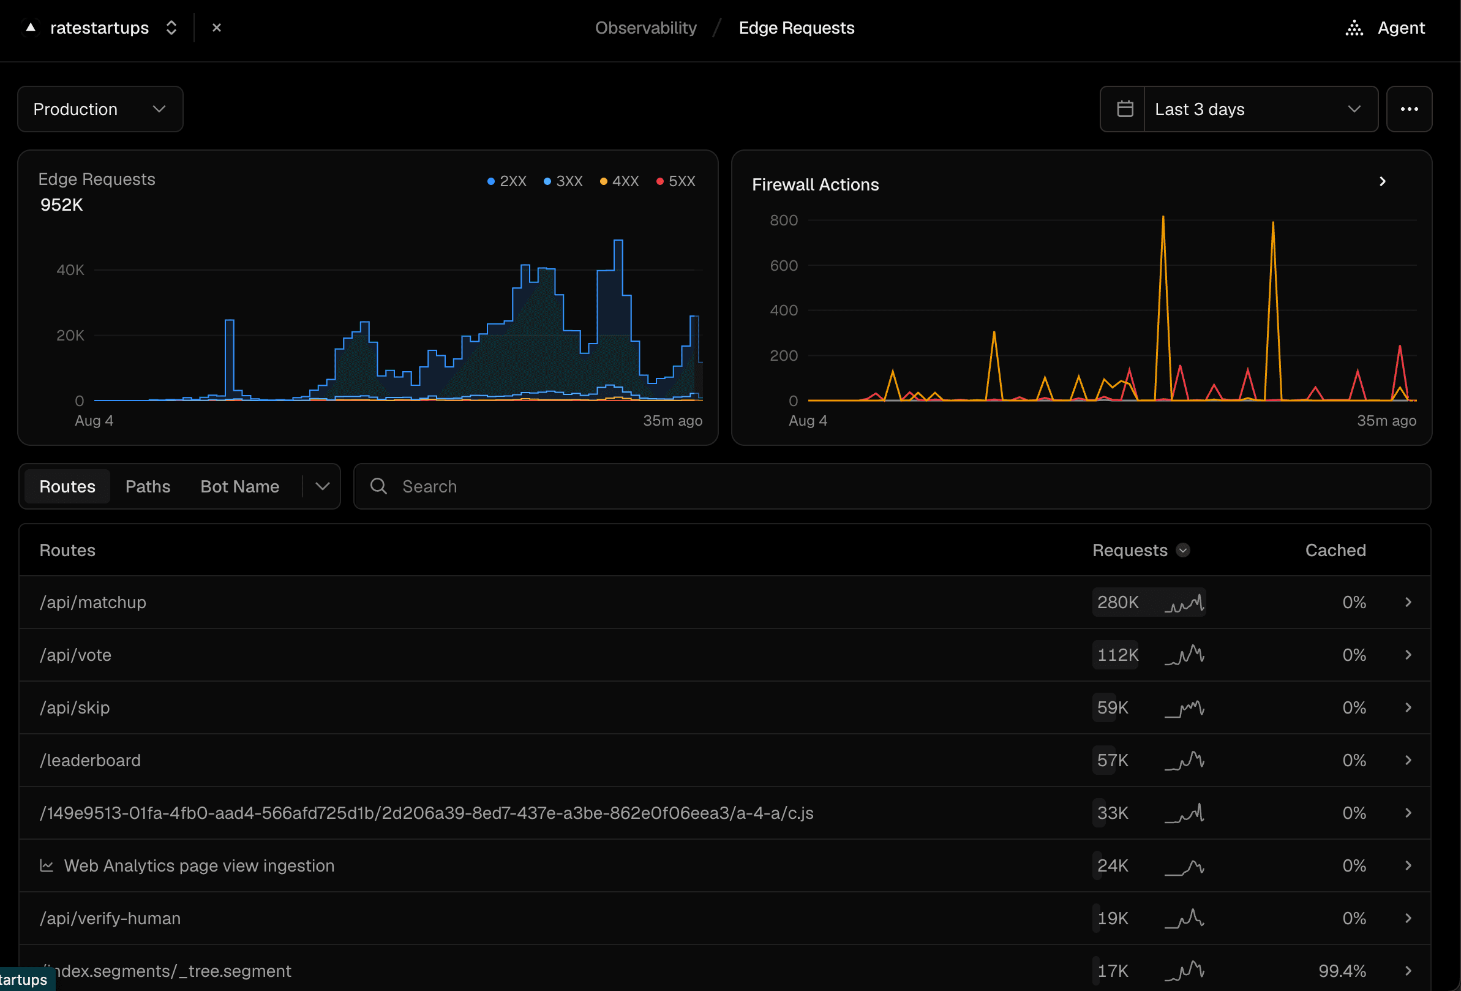Click the c.js route sparkline chart
Image resolution: width=1461 pixels, height=991 pixels.
[x=1184, y=813]
